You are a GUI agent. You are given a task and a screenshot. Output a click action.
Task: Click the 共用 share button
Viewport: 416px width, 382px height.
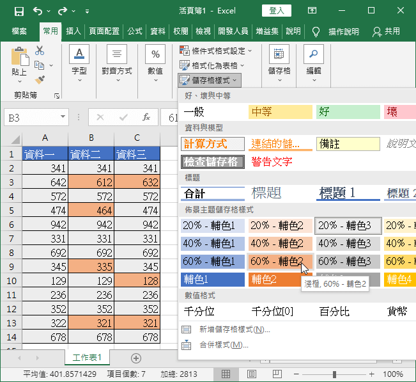[386, 31]
